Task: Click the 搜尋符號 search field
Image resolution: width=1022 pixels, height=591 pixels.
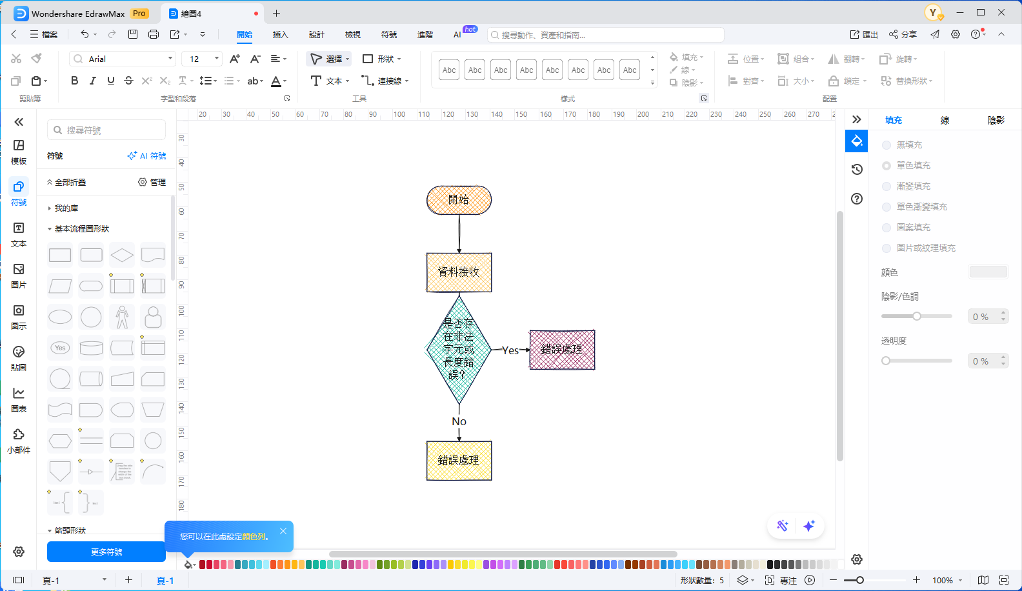Action: click(106, 130)
